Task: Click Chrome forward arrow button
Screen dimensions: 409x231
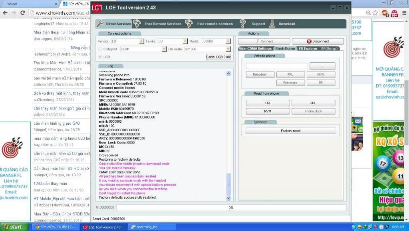Action: click(x=14, y=13)
